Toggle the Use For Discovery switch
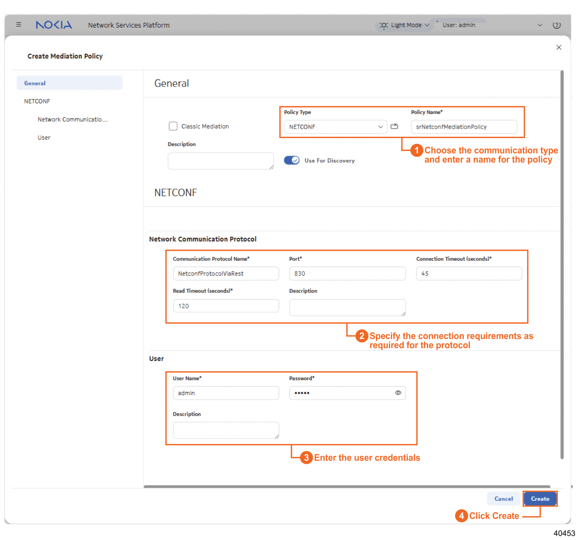Viewport: 577px width, 540px height. click(x=292, y=160)
